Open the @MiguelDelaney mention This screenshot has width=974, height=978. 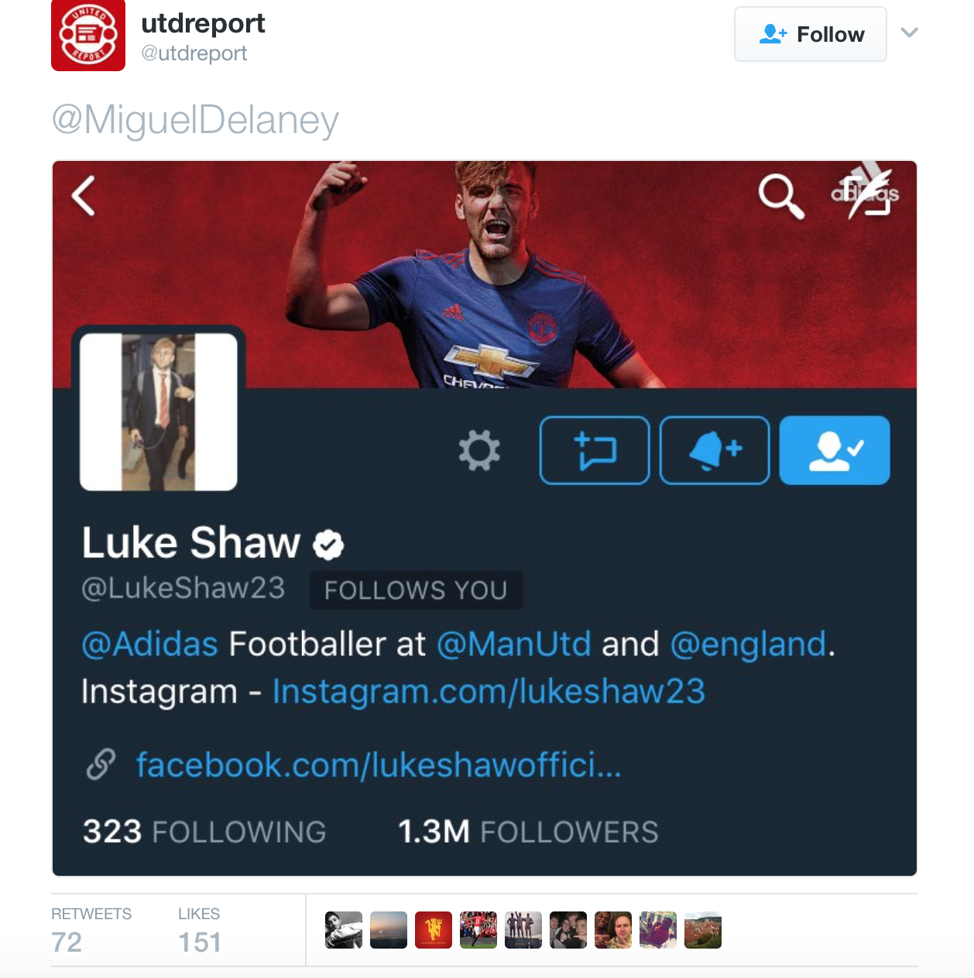[195, 121]
